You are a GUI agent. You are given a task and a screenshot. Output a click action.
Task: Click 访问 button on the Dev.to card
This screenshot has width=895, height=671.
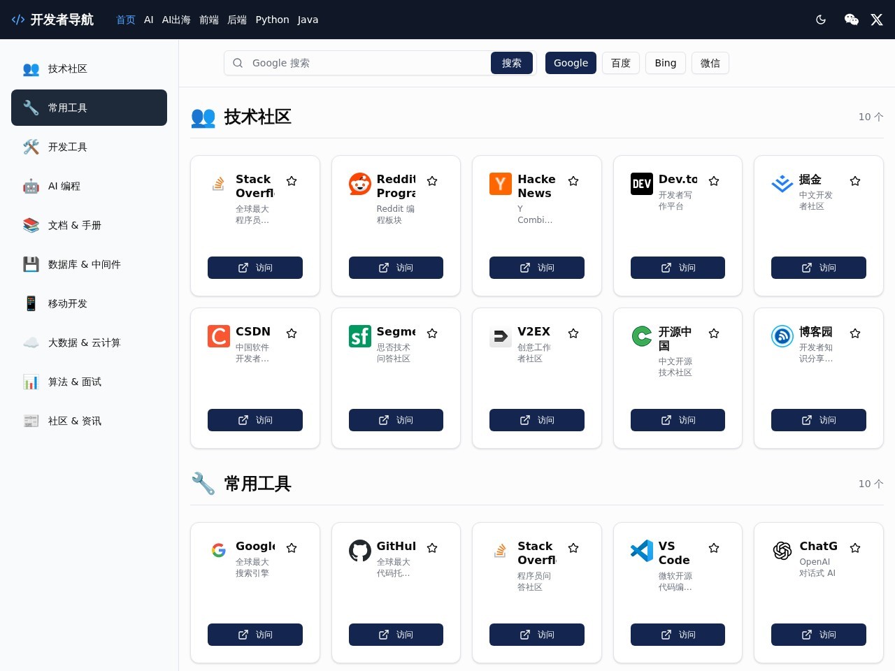(677, 268)
